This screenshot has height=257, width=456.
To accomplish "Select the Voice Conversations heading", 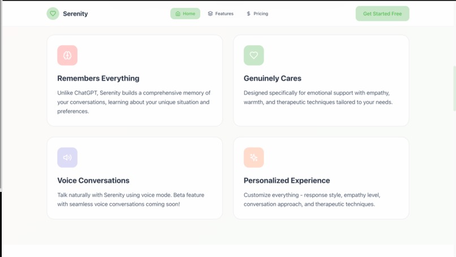I will tap(93, 181).
